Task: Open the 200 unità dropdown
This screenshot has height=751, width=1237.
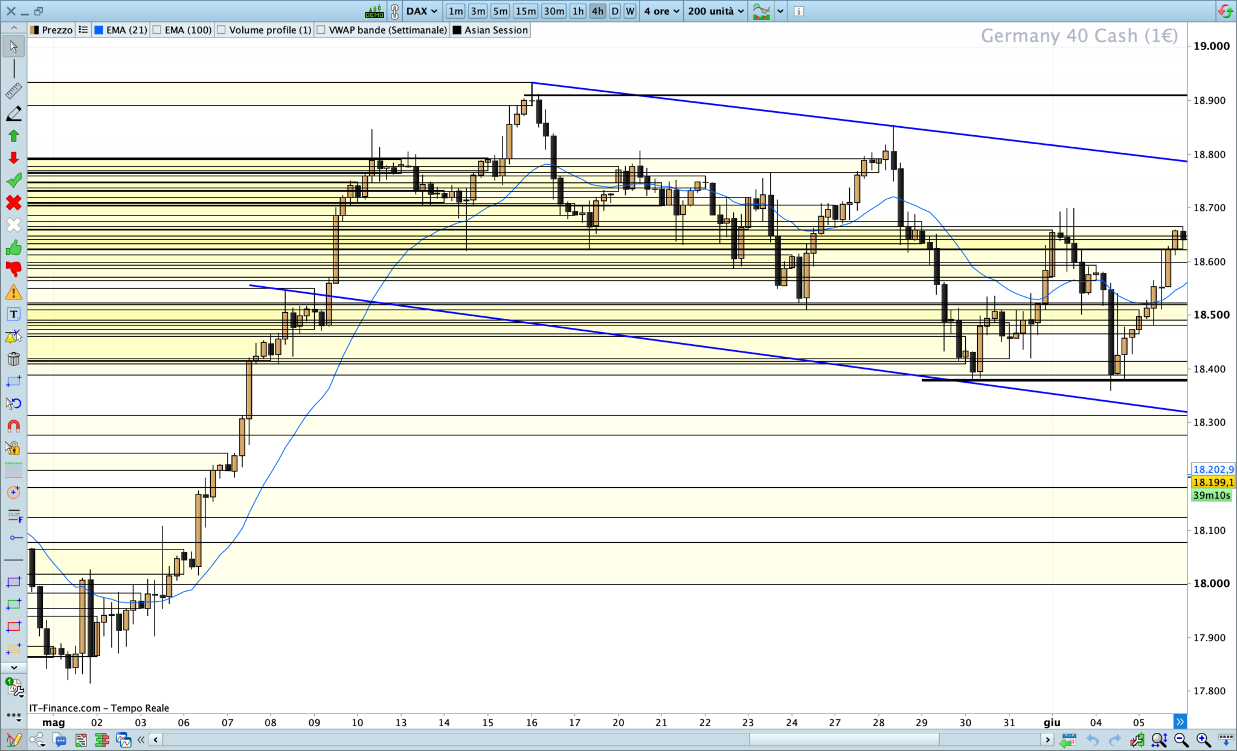Action: click(x=716, y=11)
